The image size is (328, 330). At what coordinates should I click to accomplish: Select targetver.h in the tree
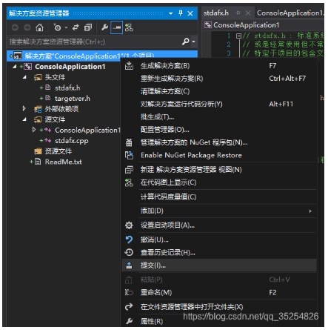pyautogui.click(x=73, y=99)
